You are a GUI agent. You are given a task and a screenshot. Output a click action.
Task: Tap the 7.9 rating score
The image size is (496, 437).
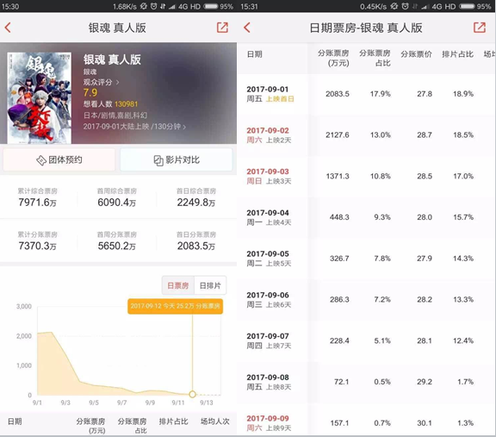(90, 93)
